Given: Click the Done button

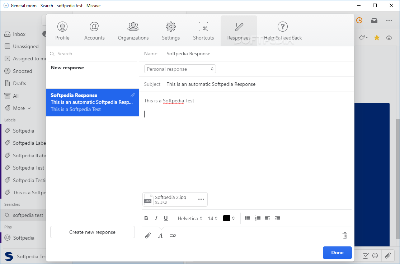Looking at the screenshot, I should (337, 253).
